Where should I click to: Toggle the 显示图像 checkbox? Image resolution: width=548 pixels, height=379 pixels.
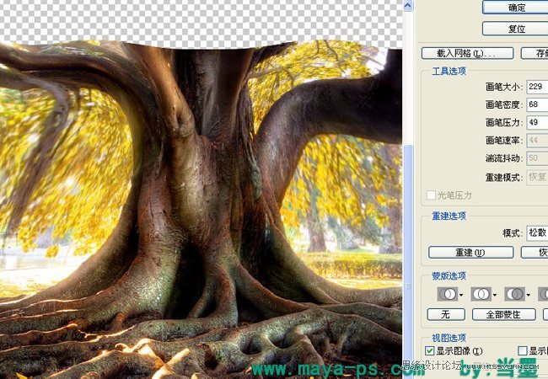point(430,350)
